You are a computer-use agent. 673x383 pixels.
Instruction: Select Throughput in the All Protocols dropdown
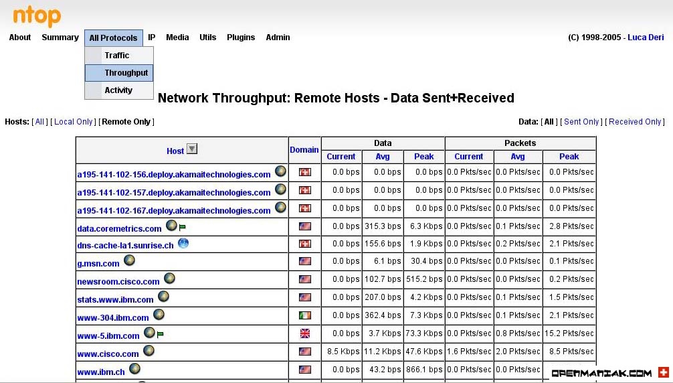[x=119, y=73]
